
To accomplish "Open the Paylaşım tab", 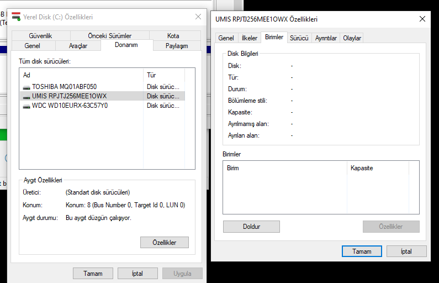I will point(177,46).
